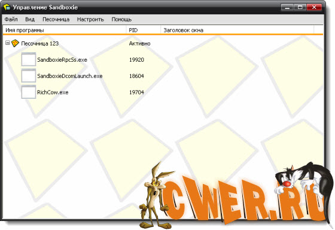The height and width of the screenshot is (230, 335).
Task: Open the Помощь menu
Action: 121,20
